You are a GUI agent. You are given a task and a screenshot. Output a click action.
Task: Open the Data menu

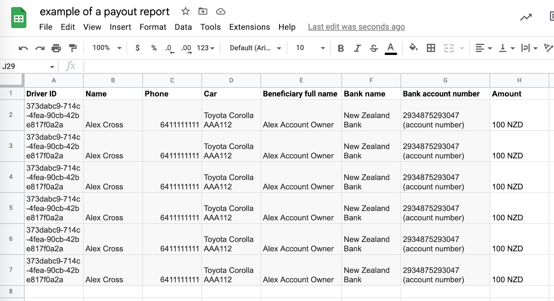coord(183,27)
